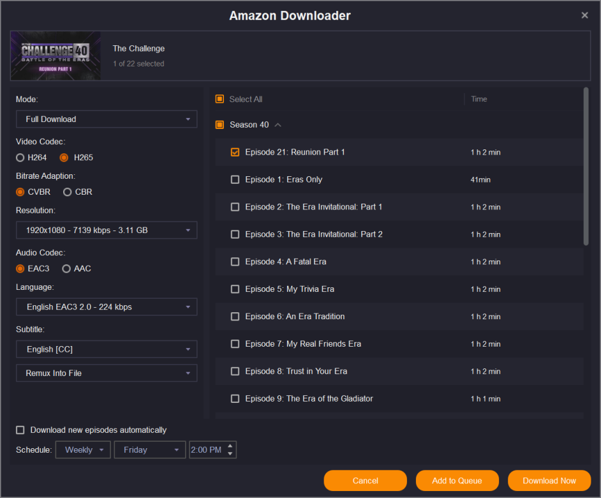This screenshot has width=601, height=498.
Task: Open the Remux Into File dropdown
Action: pos(107,373)
